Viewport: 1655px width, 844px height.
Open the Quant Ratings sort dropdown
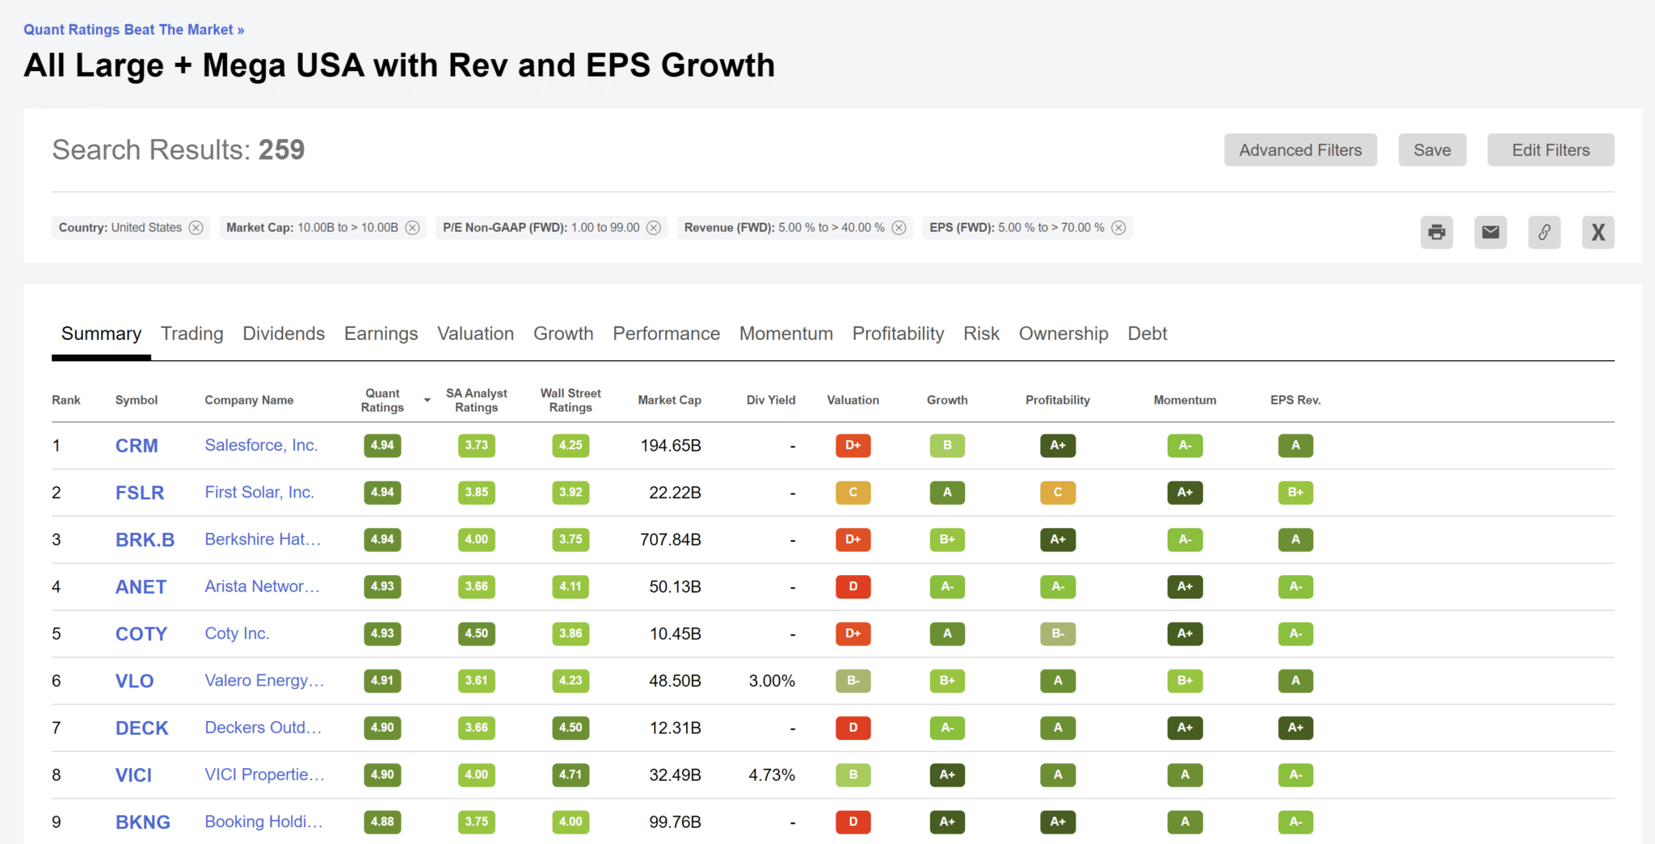427,399
